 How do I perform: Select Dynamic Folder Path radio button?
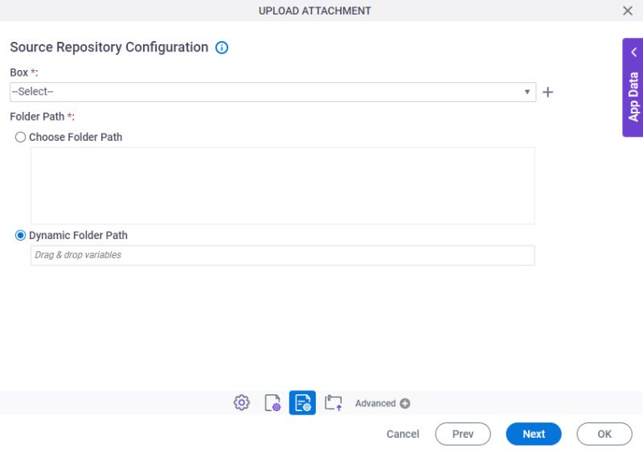(20, 235)
